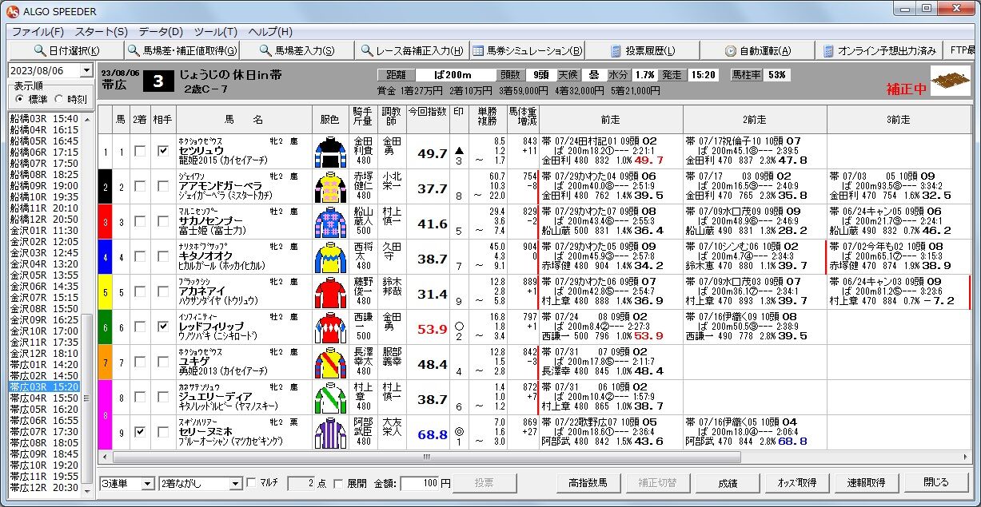Open the ヘルプ(H) menu
The image size is (981, 507).
tap(270, 32)
